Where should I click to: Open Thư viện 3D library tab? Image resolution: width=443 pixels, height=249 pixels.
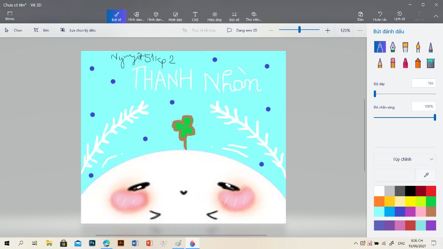pyautogui.click(x=254, y=16)
